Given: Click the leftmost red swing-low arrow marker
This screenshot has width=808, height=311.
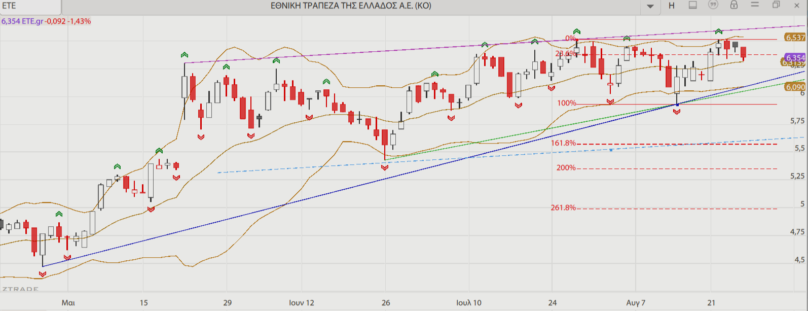Looking at the screenshot, I should 43,274.
